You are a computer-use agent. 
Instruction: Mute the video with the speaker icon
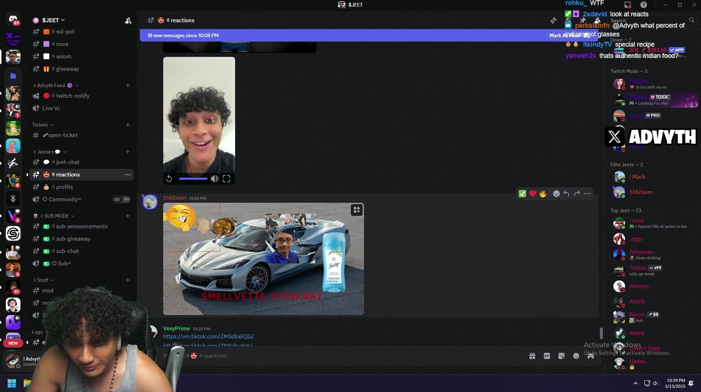tap(215, 179)
